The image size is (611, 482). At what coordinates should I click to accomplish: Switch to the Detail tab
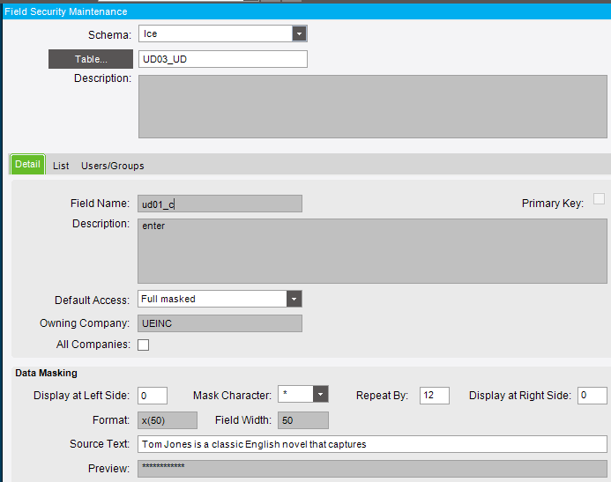tap(27, 164)
